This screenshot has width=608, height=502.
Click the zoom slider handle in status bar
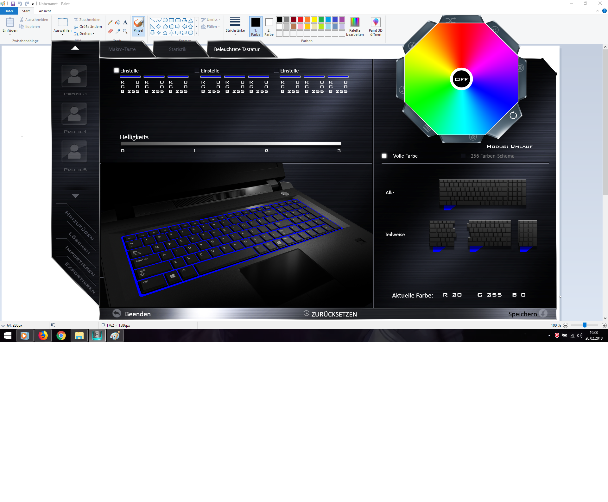[585, 325]
